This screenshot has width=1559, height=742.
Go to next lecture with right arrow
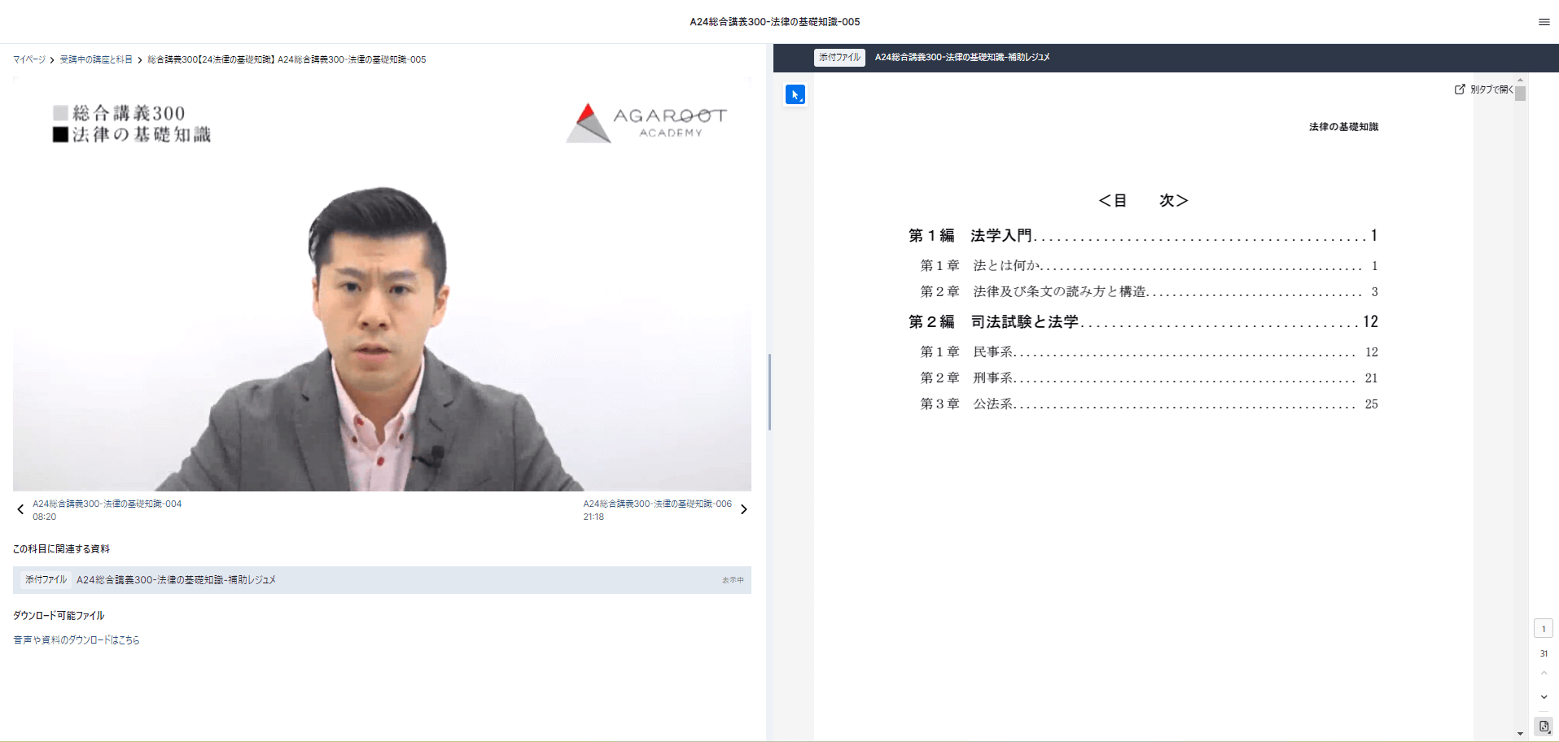tap(743, 510)
